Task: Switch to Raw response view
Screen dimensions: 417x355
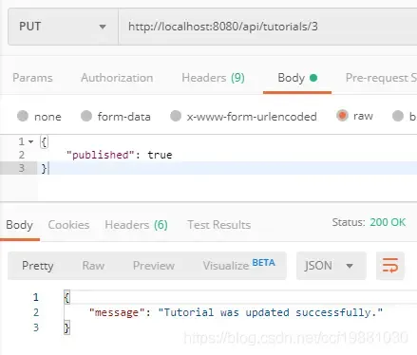Action: 93,266
